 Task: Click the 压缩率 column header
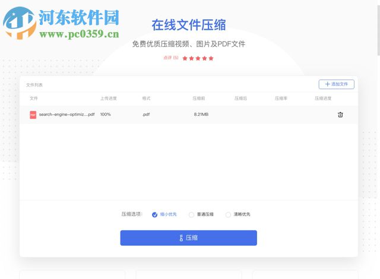click(x=281, y=99)
